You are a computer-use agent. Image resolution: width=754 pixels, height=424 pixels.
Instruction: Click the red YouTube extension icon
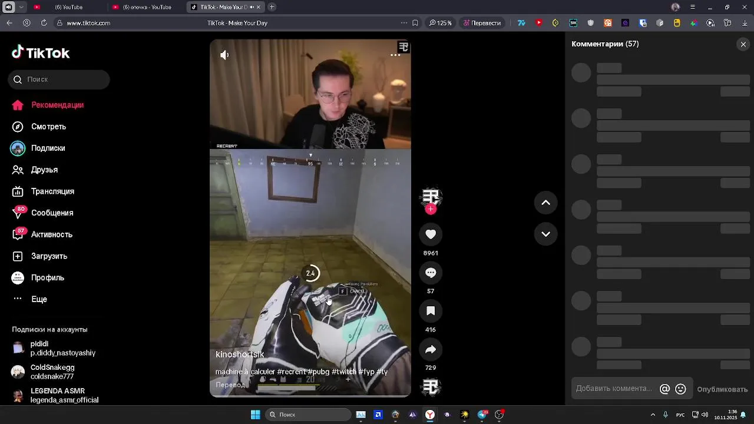[x=538, y=23]
